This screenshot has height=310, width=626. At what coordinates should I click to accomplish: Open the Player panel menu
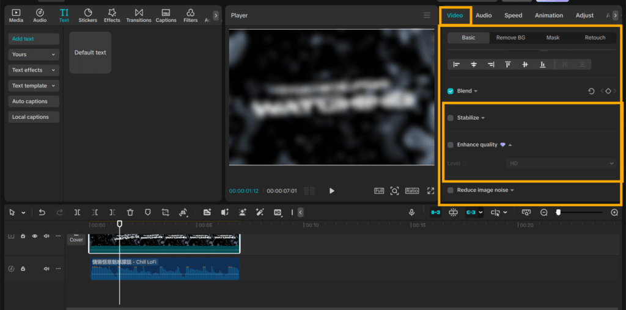[427, 15]
